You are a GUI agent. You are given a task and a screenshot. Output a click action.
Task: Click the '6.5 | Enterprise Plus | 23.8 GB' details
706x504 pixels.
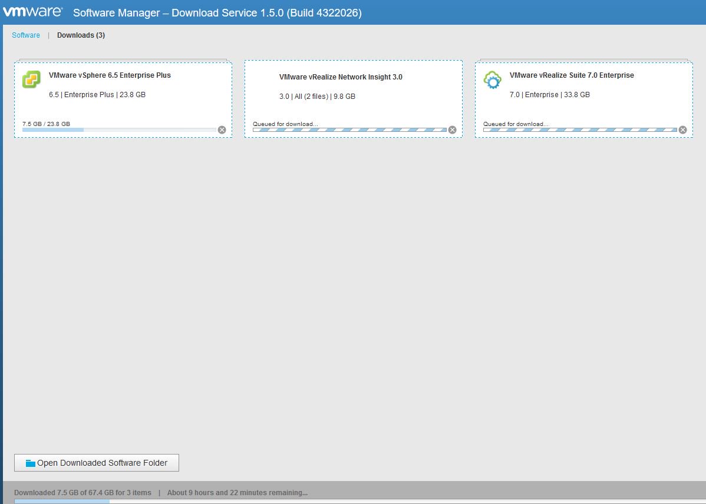[x=97, y=94]
